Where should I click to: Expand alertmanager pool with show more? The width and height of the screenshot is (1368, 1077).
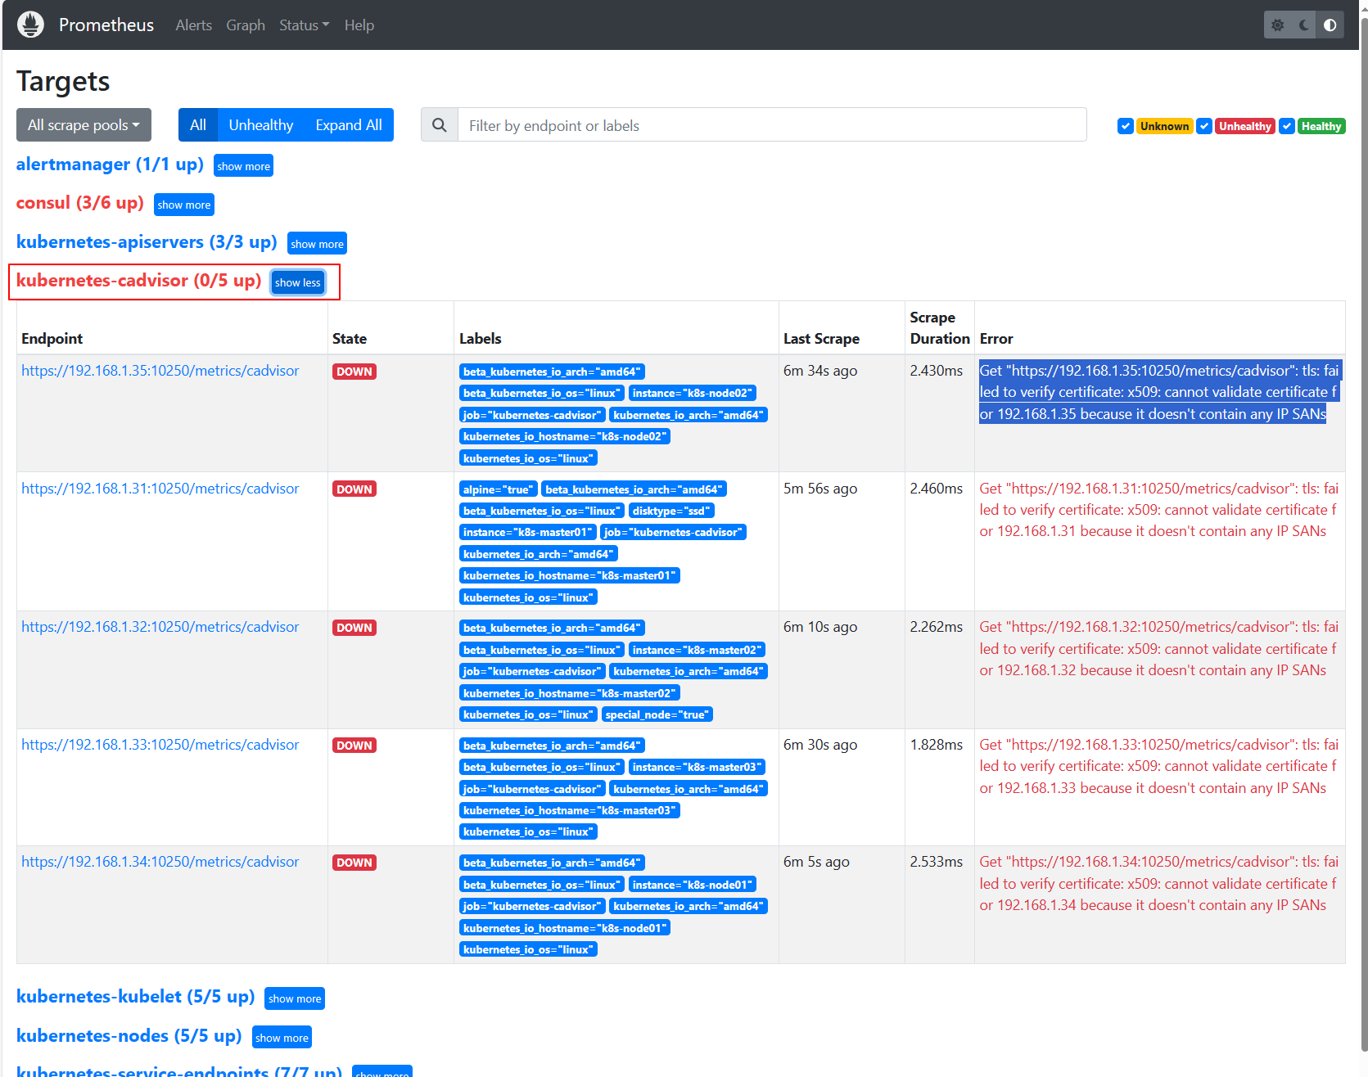click(243, 166)
